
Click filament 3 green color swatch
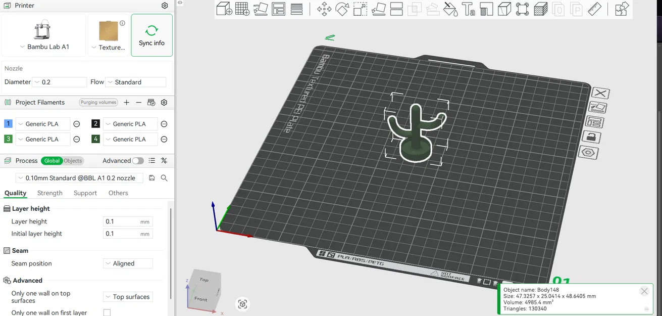point(8,139)
